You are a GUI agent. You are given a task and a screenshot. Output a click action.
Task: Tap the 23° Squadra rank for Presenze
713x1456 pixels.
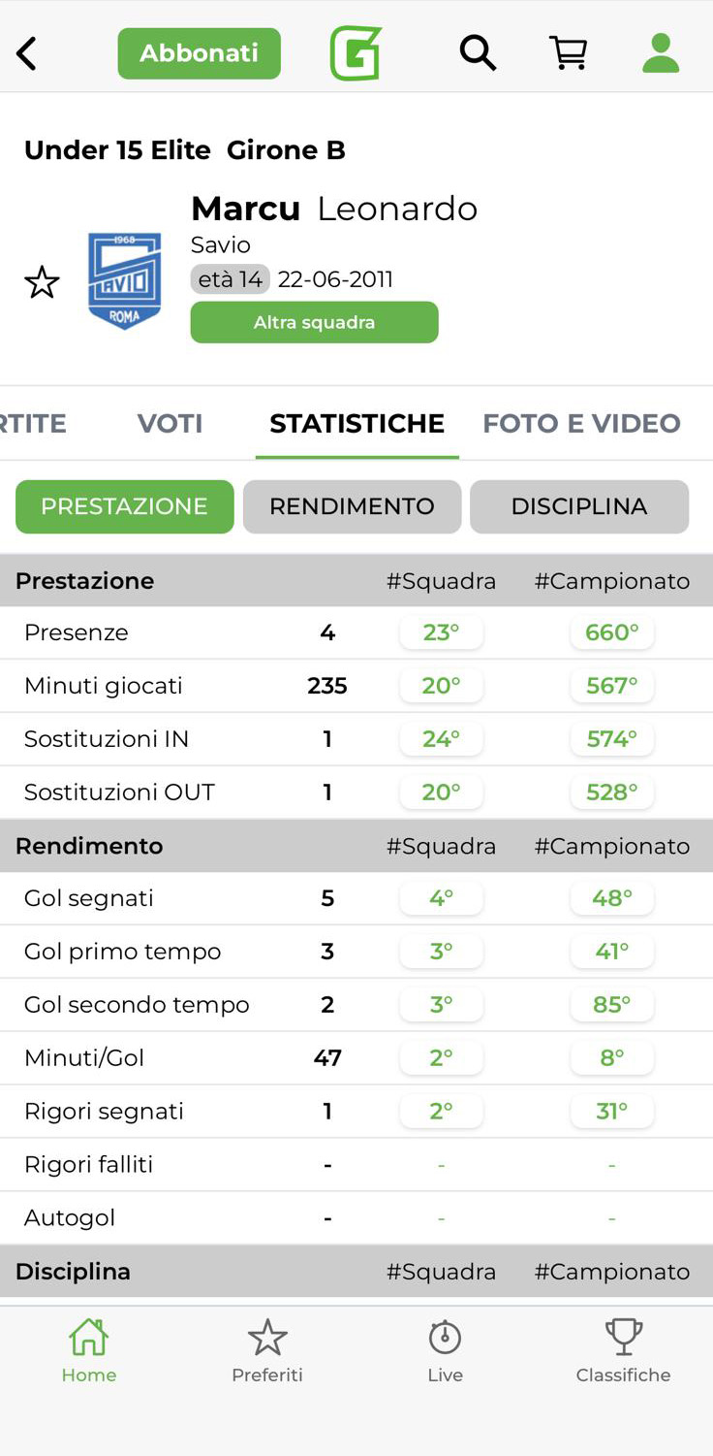(441, 633)
